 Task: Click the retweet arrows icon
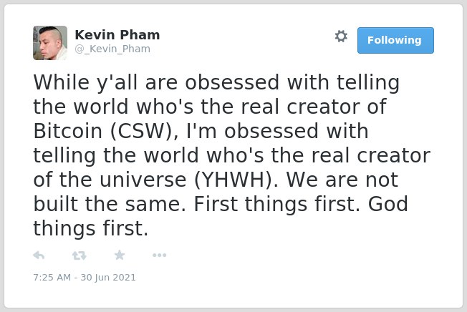coord(80,255)
